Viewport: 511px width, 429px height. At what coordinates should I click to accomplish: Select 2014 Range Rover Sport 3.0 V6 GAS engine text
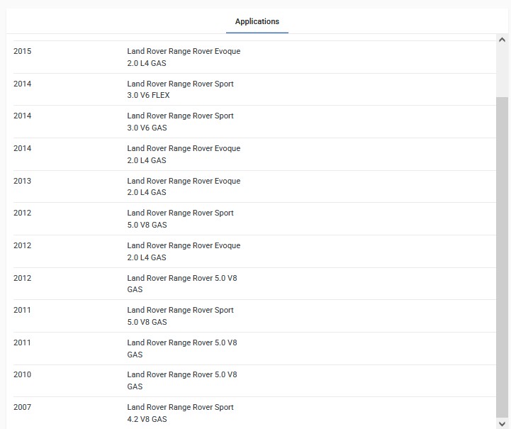click(x=147, y=128)
